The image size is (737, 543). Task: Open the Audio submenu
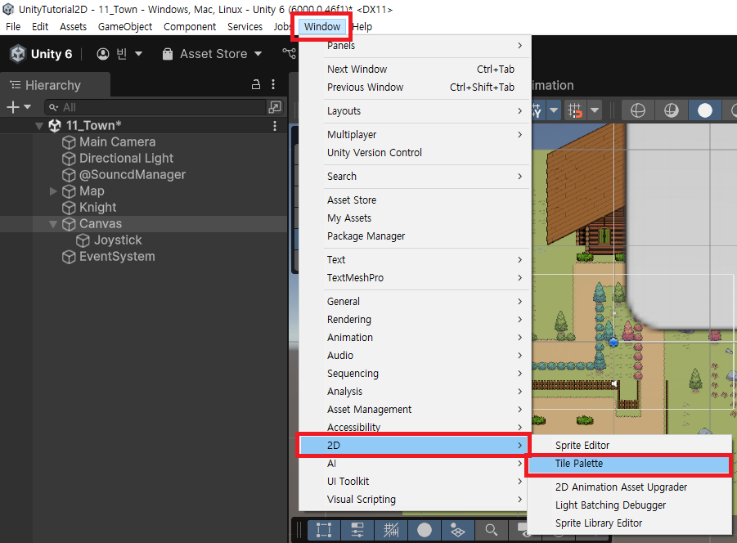[x=414, y=356]
